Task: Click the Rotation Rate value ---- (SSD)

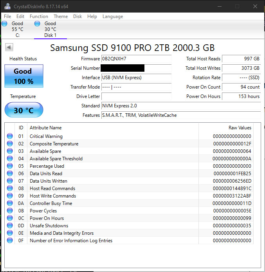Action: [241, 78]
